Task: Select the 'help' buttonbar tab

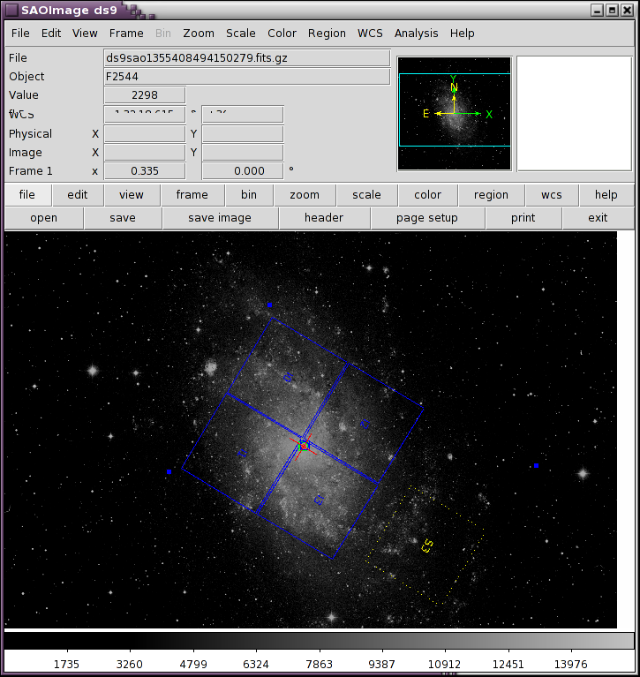Action: click(x=606, y=195)
